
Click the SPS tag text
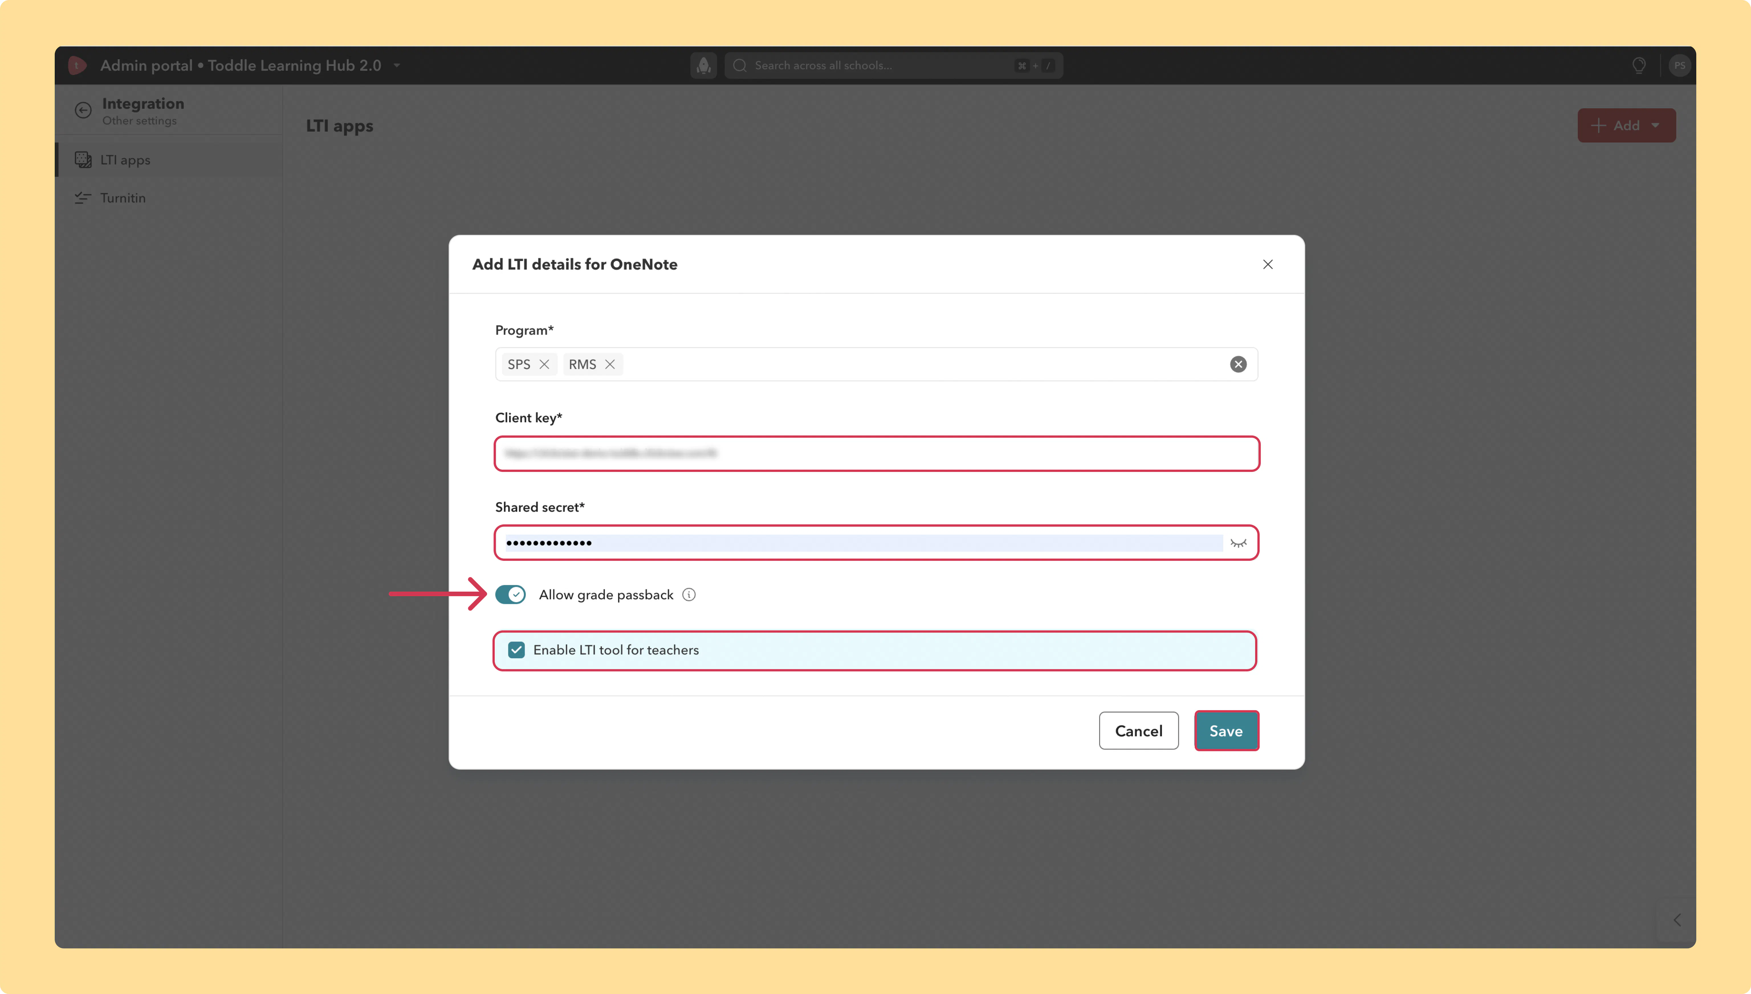(x=519, y=364)
